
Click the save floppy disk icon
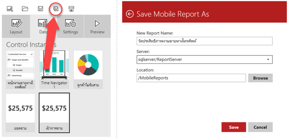coord(40,8)
